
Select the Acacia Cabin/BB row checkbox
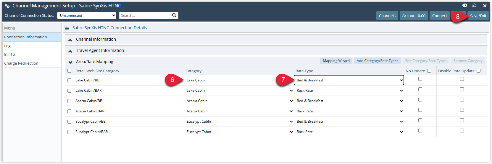point(69,101)
